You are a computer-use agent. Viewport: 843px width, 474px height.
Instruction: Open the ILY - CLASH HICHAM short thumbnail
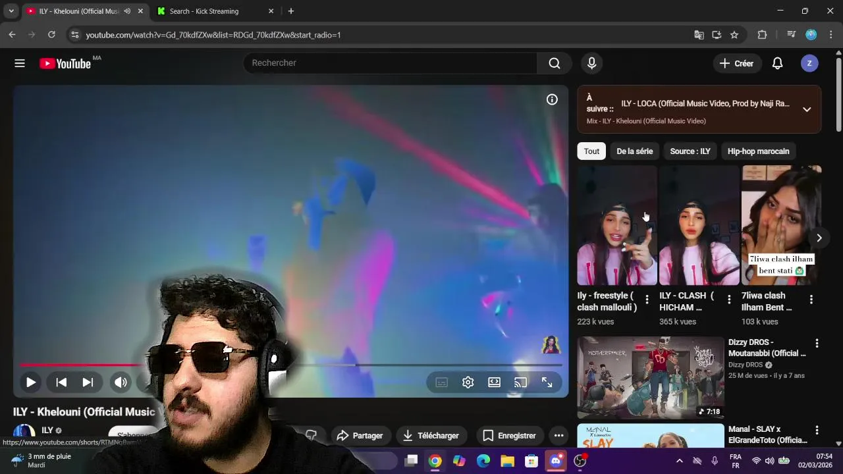699,225
